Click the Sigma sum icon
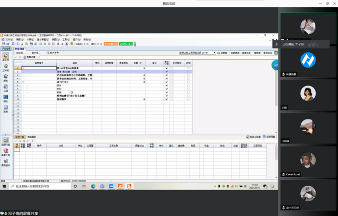Image resolution: width=338 pixels, height=216 pixels. click(62, 44)
